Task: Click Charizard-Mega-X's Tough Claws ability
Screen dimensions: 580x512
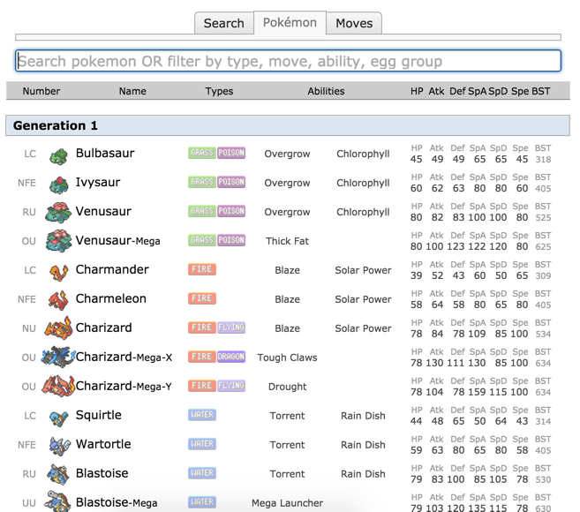Action: (x=287, y=358)
